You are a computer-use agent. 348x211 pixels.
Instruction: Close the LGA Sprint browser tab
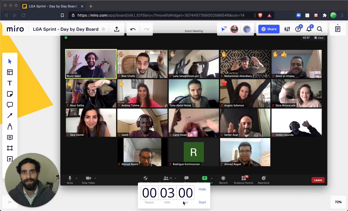[82, 6]
